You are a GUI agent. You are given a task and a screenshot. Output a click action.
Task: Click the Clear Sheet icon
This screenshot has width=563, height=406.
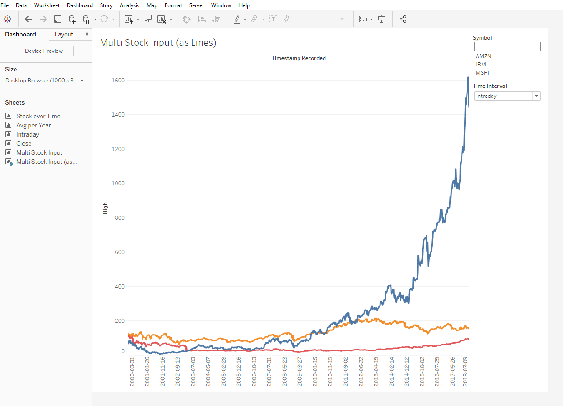pyautogui.click(x=162, y=19)
